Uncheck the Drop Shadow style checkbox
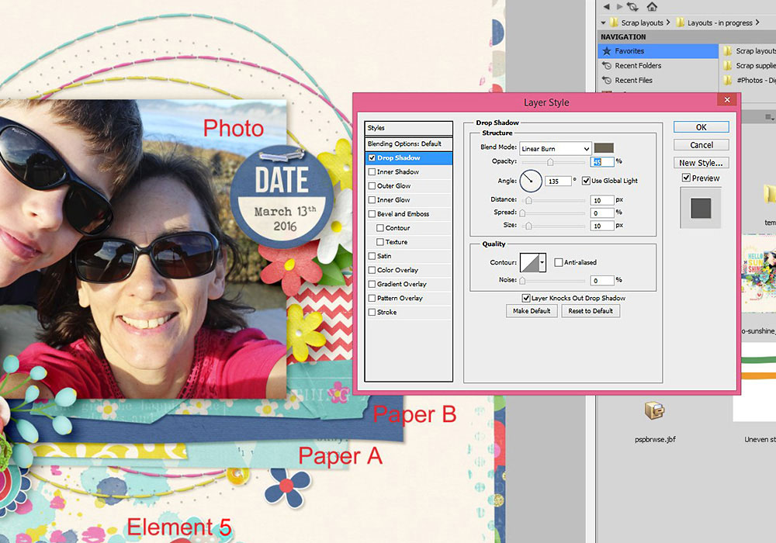 [x=372, y=157]
